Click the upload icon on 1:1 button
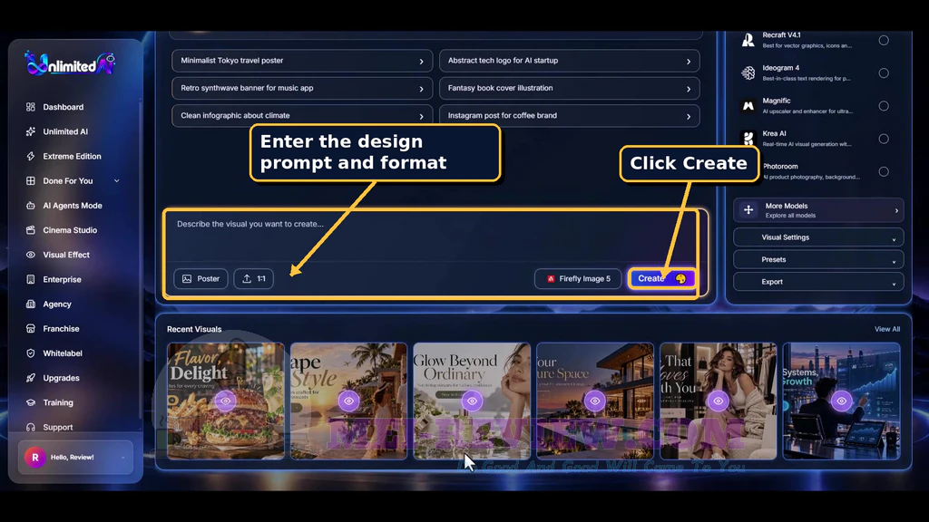929x522 pixels. [247, 279]
